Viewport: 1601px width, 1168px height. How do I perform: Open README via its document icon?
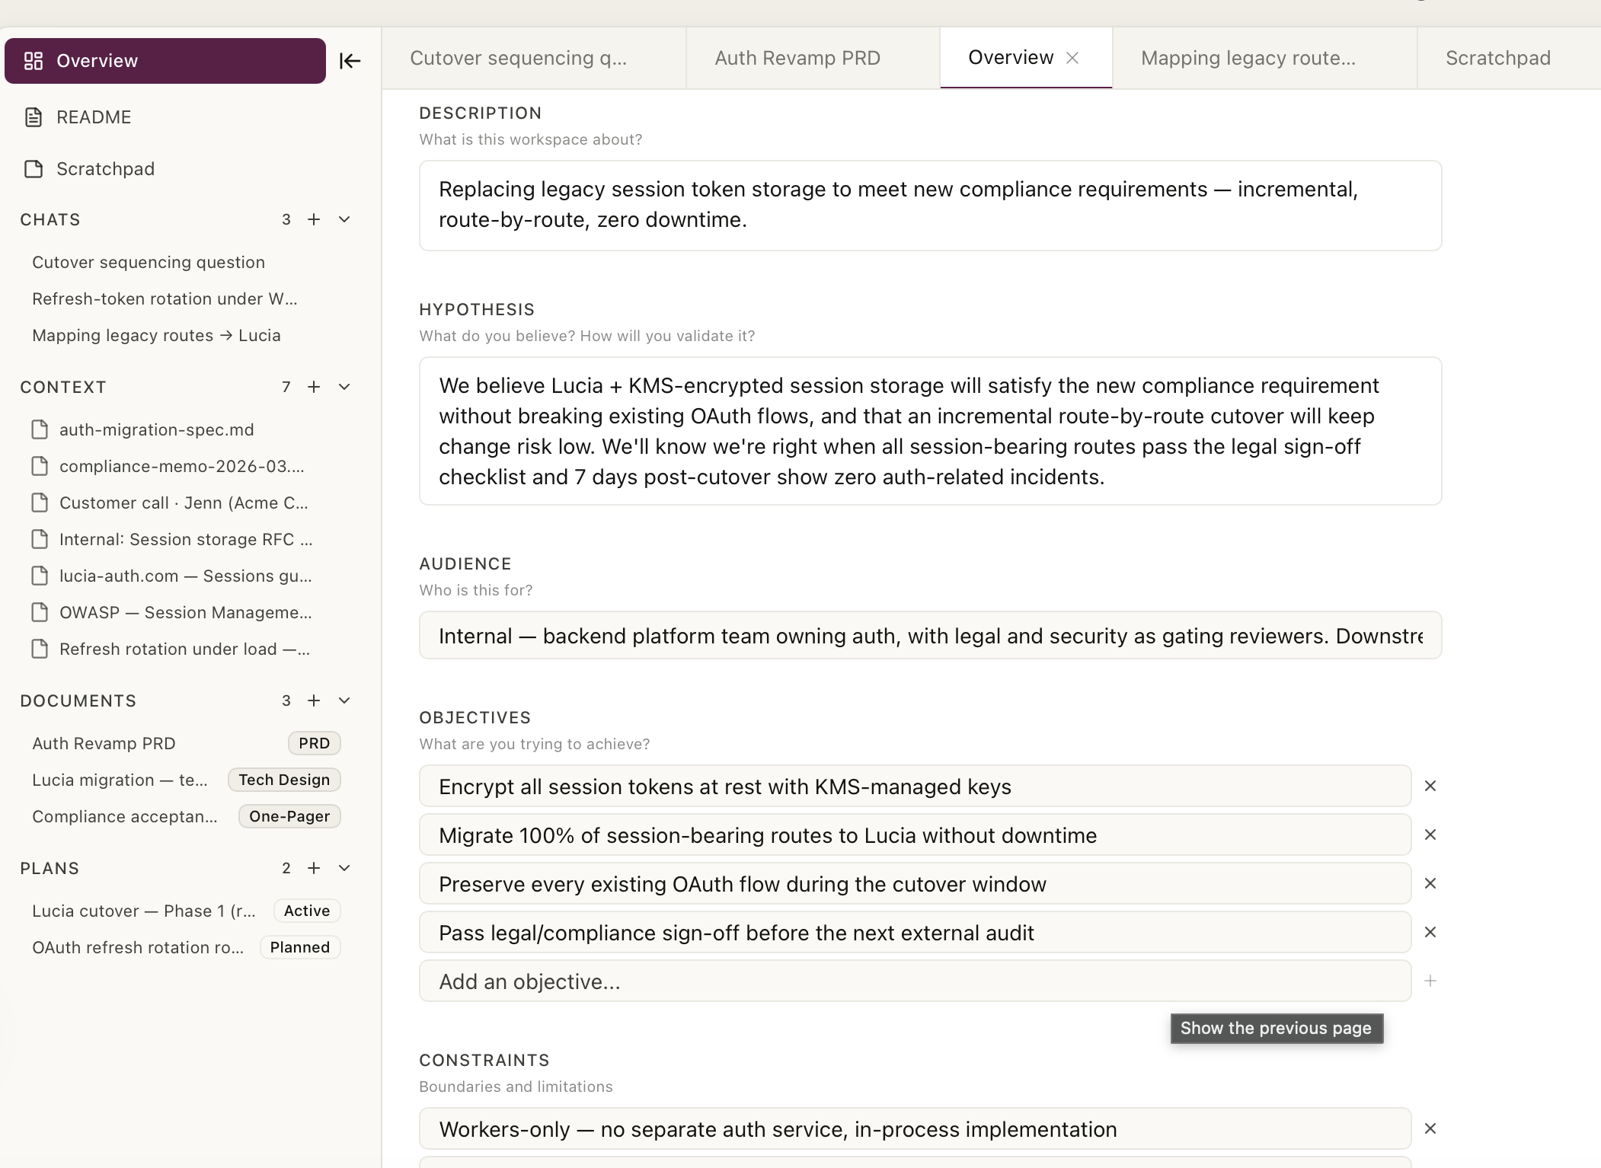click(x=34, y=116)
